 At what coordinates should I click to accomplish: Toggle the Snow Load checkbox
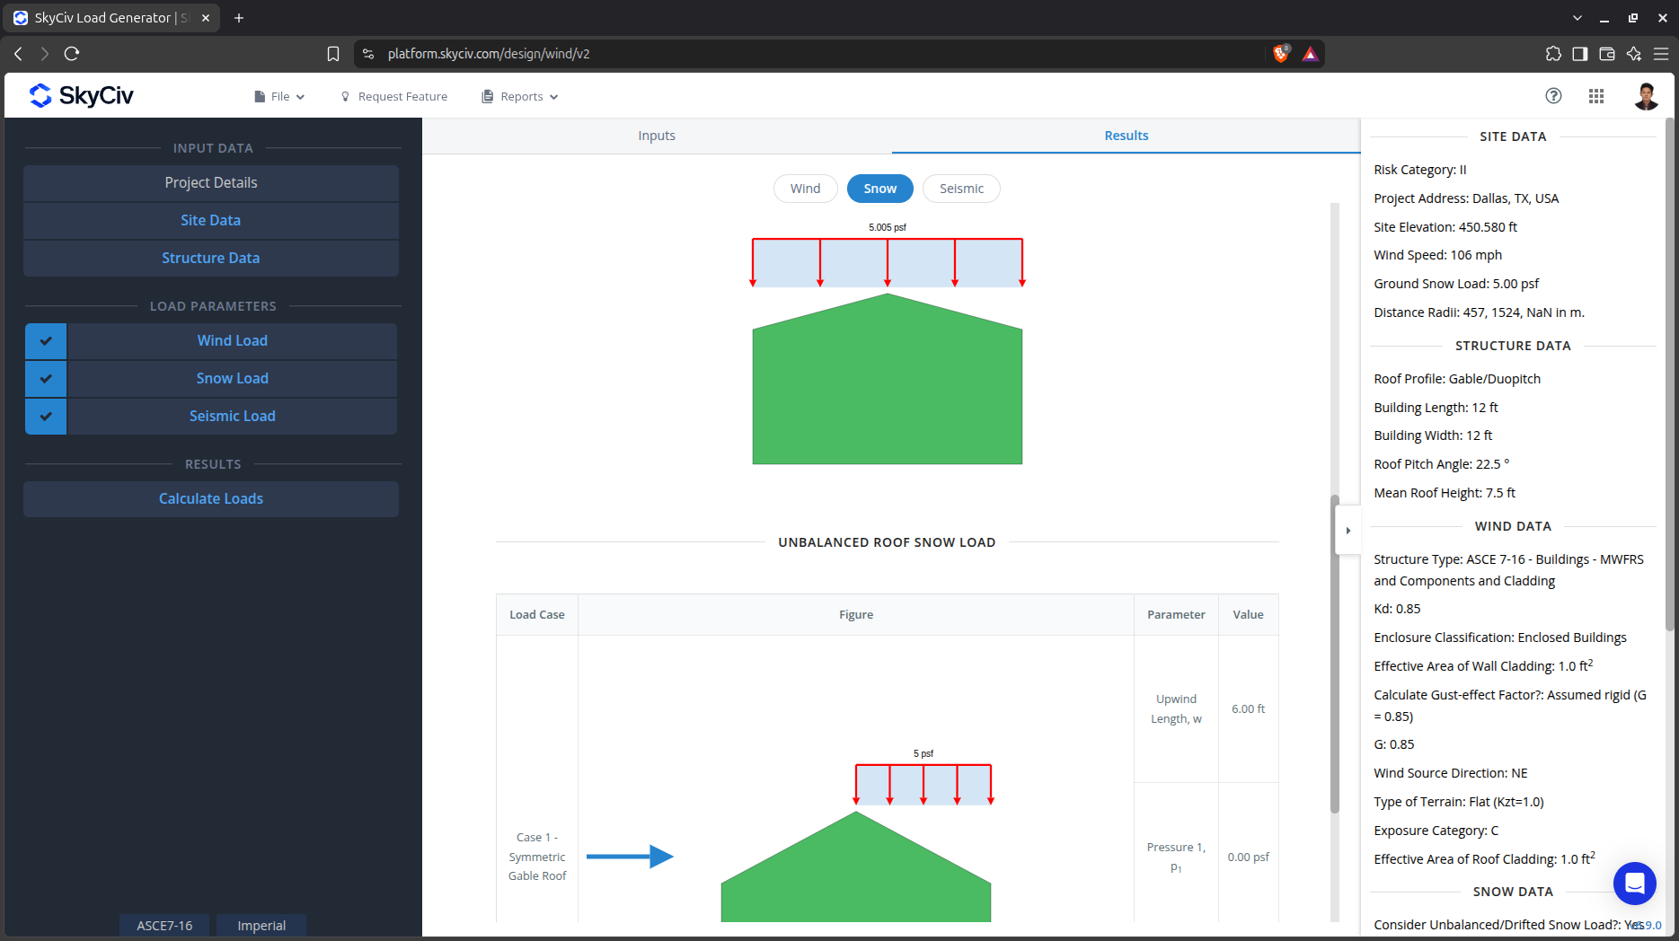coord(46,379)
